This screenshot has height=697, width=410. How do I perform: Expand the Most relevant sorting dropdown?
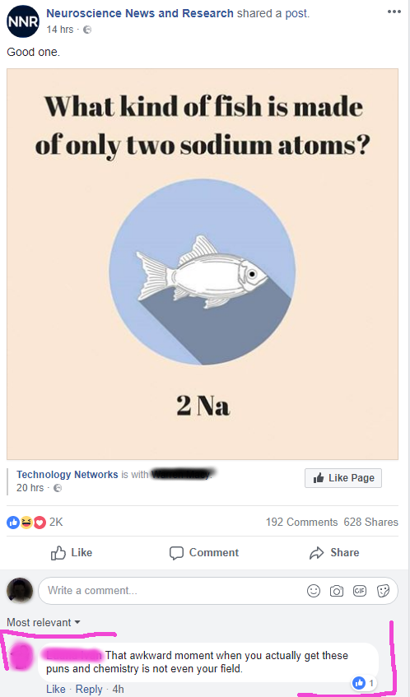click(44, 622)
